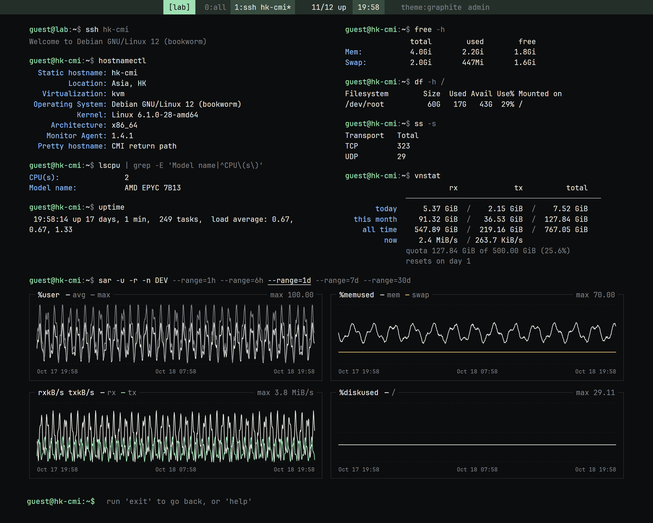Click the 11/12 up status indicator
Screen dimensions: 653x523
click(x=329, y=7)
